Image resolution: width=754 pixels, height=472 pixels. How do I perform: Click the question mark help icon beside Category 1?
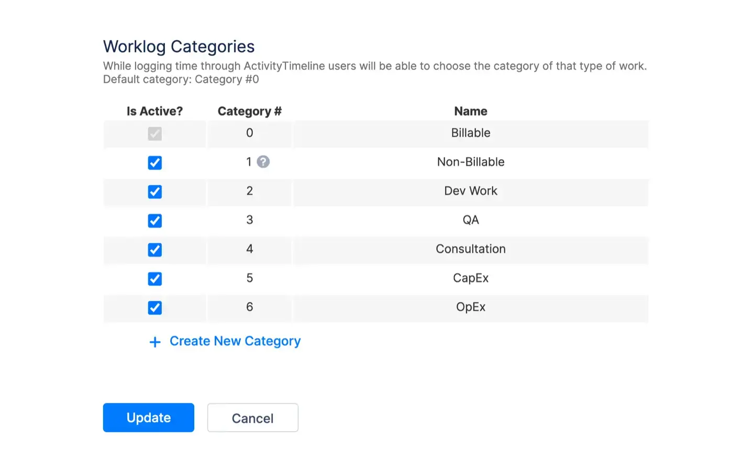tap(263, 162)
